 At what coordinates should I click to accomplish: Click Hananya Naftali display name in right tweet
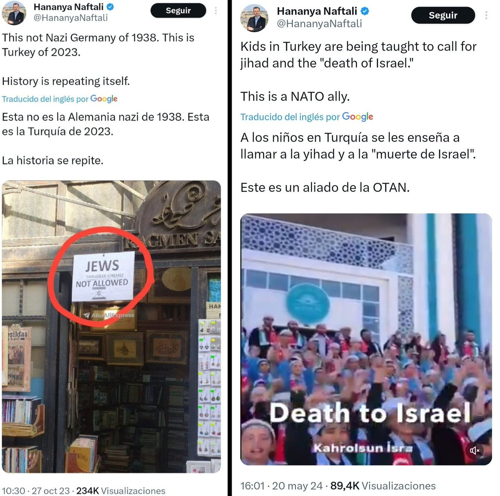tap(317, 11)
